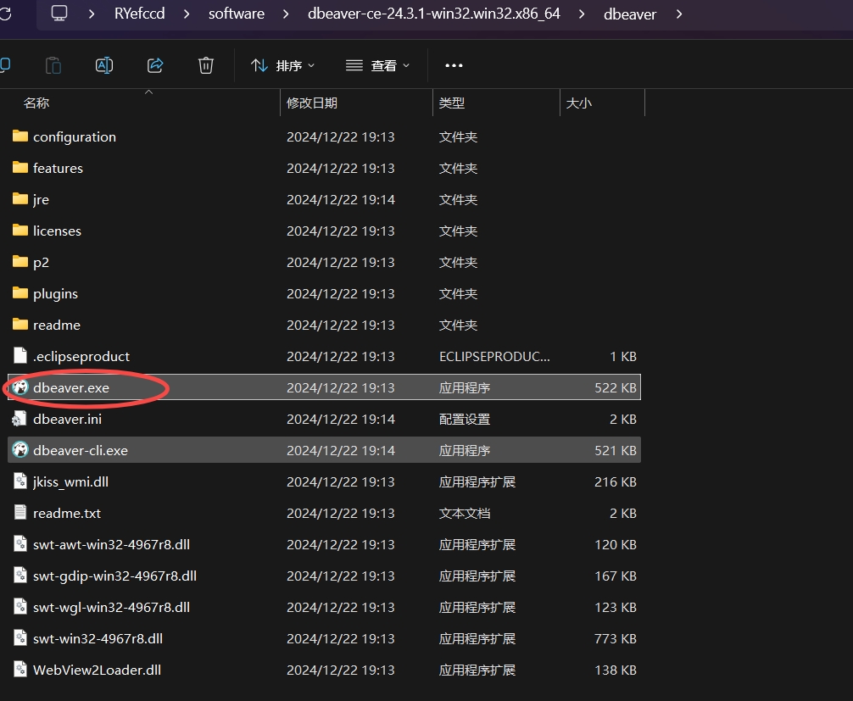Click the features folder icon
Image resolution: width=853 pixels, height=701 pixels.
[x=20, y=168]
